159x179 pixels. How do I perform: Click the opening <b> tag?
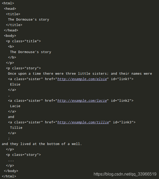pyautogui.click(x=11, y=47)
